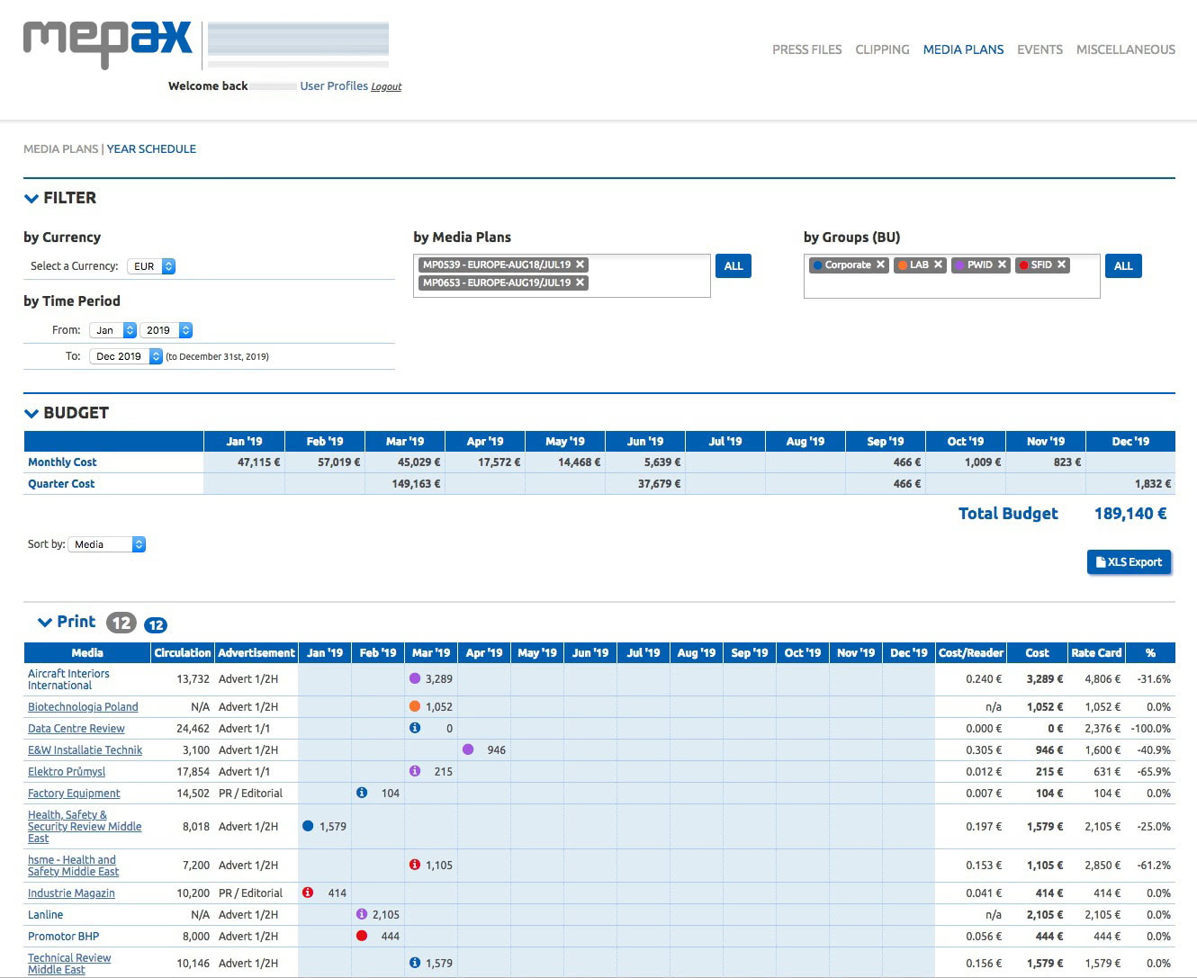Remove the SFID group tag

1062,265
